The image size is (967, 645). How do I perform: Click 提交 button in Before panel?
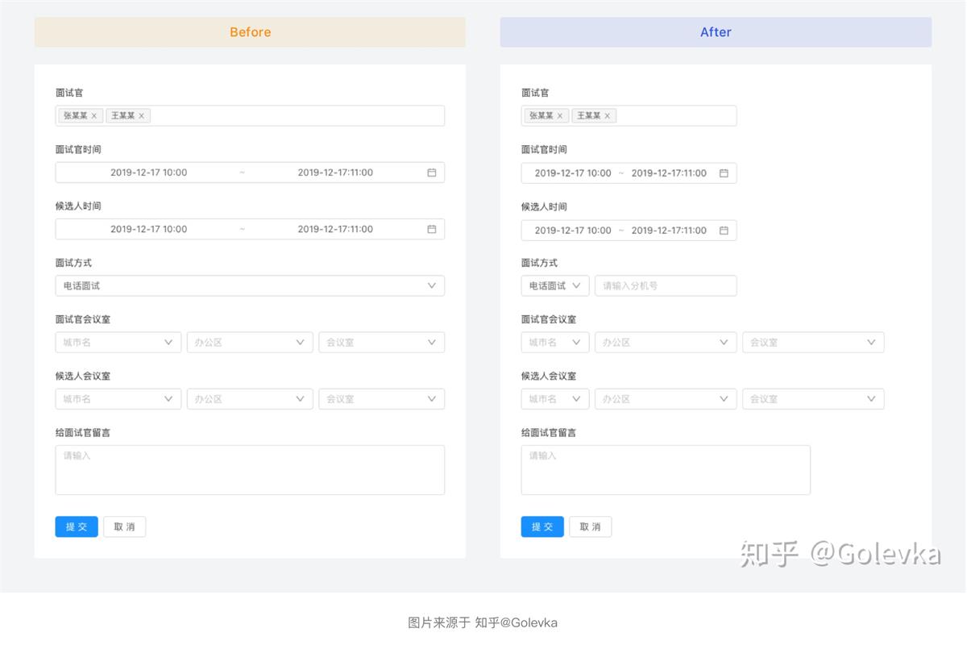tap(77, 526)
